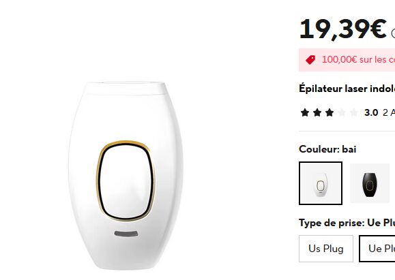Click the Type de prise label
This screenshot has width=395, height=280.
[x=332, y=223]
